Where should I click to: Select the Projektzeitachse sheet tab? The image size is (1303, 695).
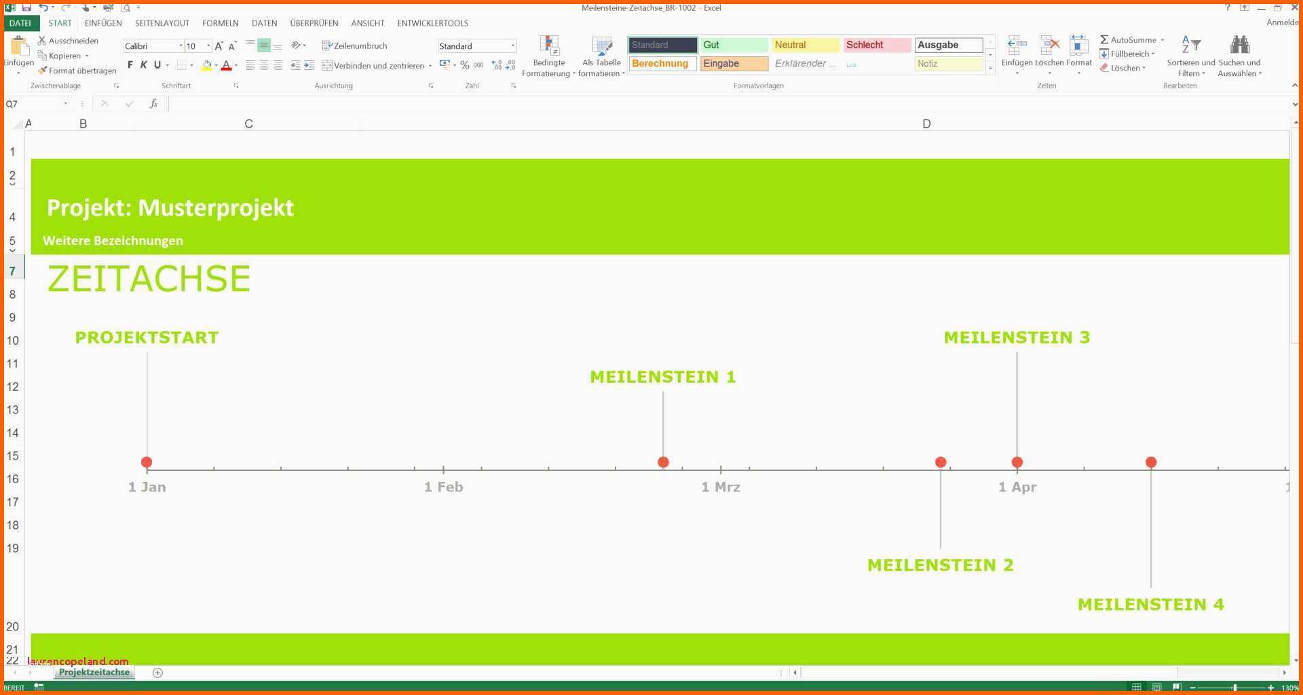pyautogui.click(x=94, y=672)
